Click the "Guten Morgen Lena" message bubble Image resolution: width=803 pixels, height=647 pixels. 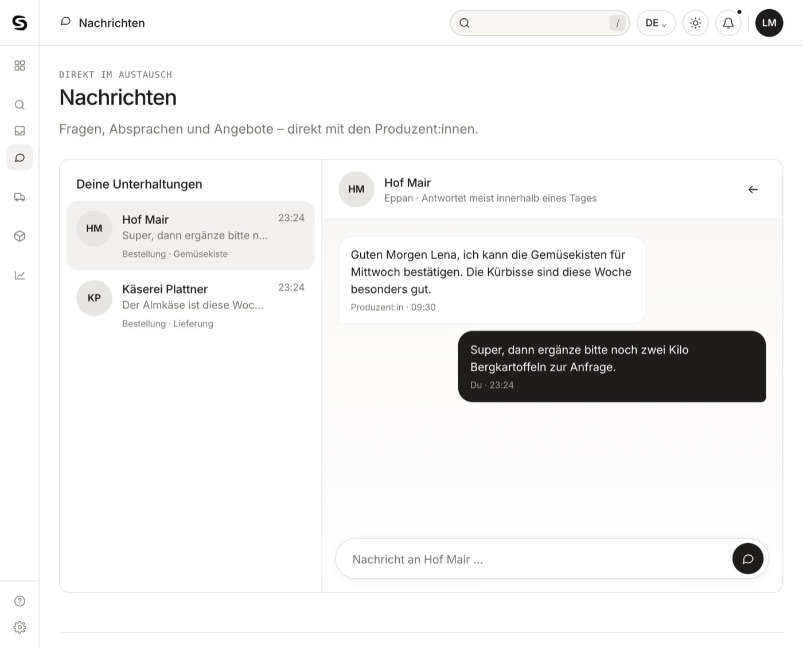pos(492,280)
